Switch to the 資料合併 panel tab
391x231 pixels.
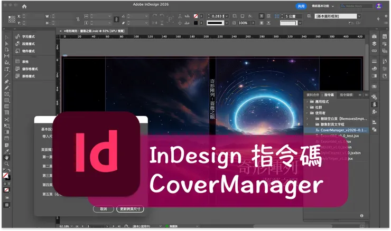pyautogui.click(x=313, y=95)
